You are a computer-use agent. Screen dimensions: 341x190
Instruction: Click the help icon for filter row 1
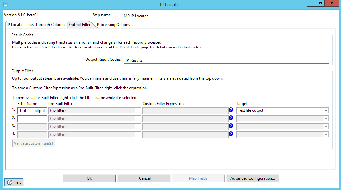pos(231,110)
